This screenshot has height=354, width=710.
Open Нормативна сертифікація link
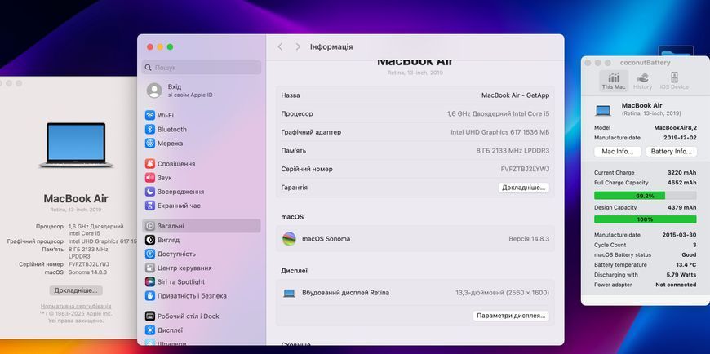(76, 307)
